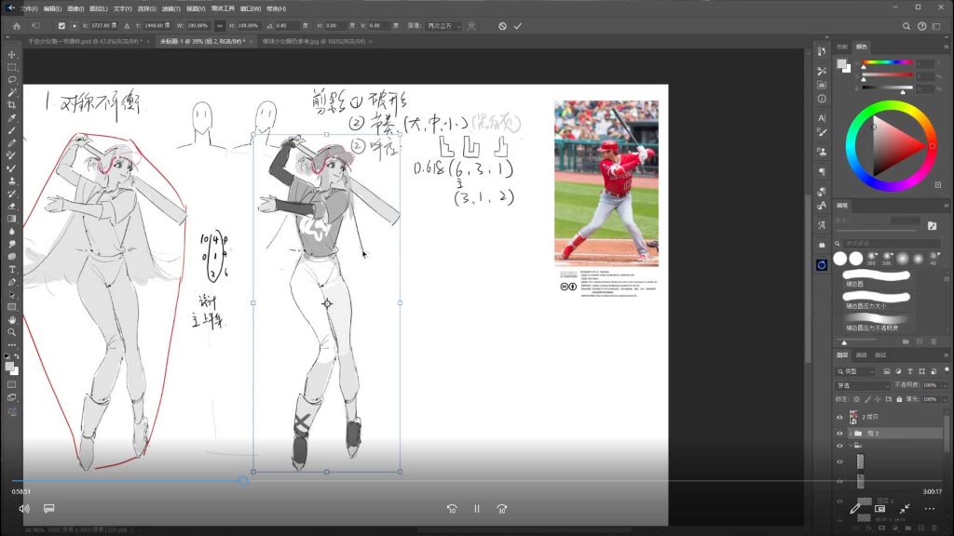
Task: Mute the video player volume
Action: 24,509
